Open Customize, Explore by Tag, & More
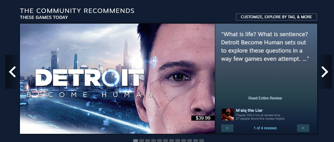334x142 pixels. click(x=276, y=17)
